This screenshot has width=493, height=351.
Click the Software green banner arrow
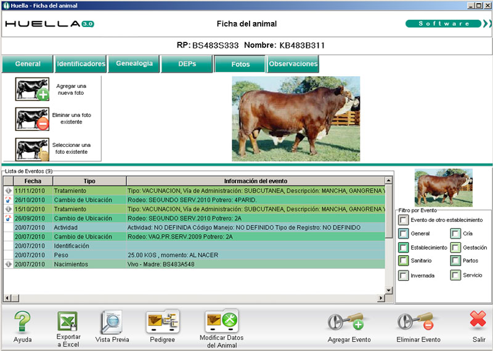click(448, 23)
